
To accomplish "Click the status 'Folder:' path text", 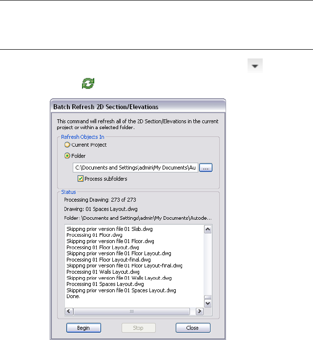I will [138, 218].
